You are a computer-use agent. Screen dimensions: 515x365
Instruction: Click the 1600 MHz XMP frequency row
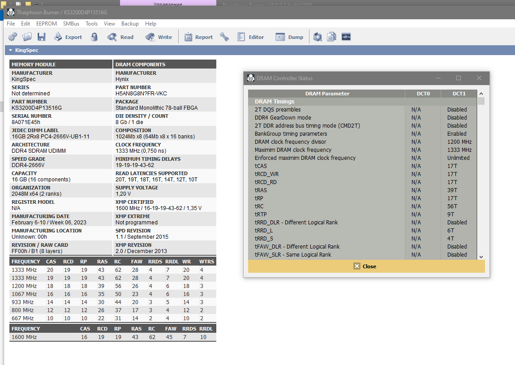[113, 337]
